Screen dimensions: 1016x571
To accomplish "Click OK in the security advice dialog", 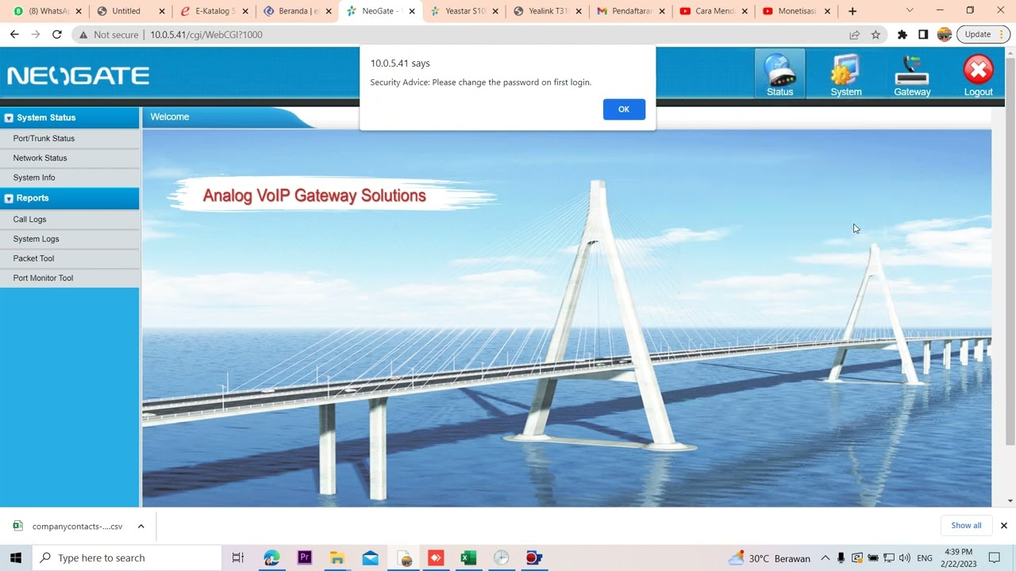I will [624, 109].
